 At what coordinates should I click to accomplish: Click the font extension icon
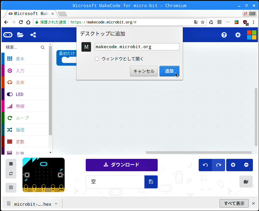[x=228, y=22]
